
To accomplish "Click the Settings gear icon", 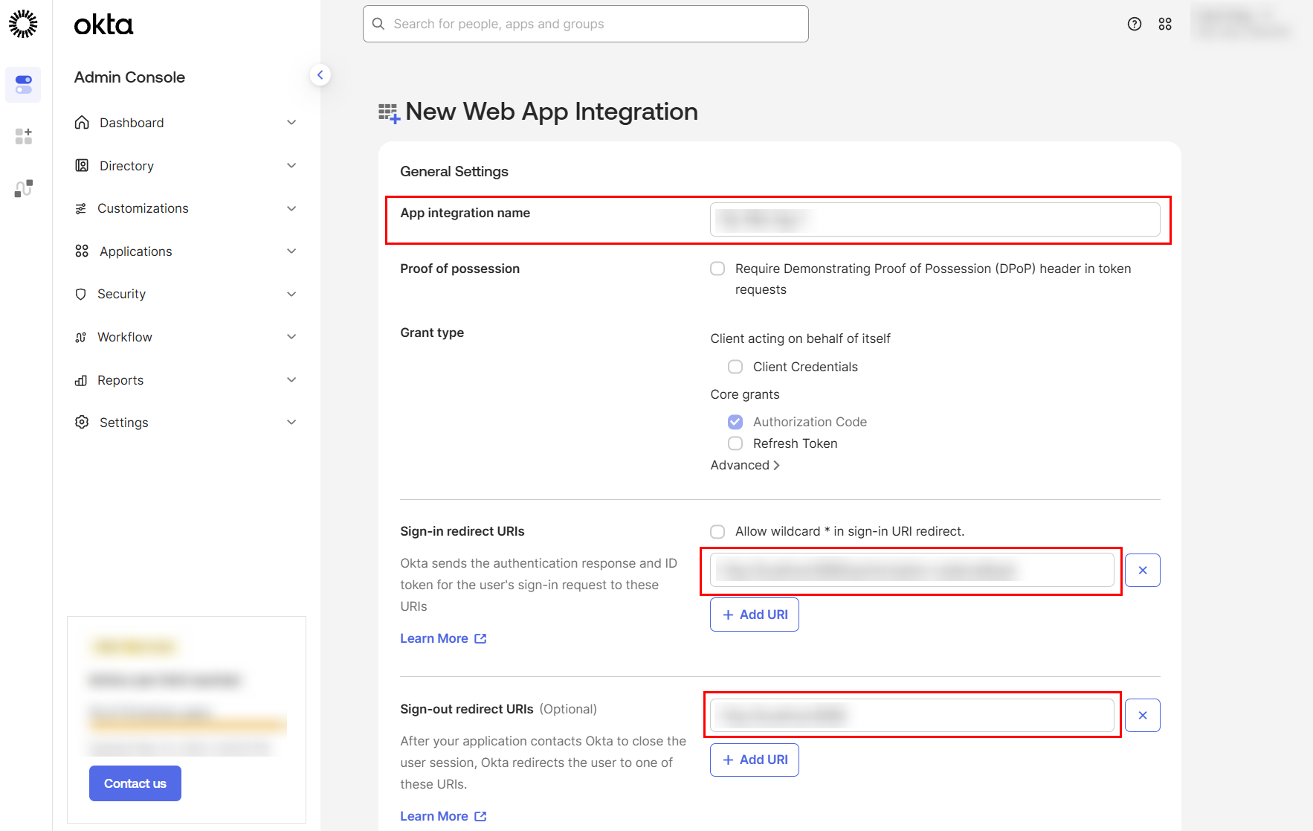I will coord(82,423).
